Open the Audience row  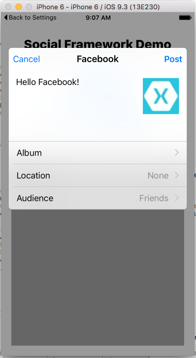point(97,198)
